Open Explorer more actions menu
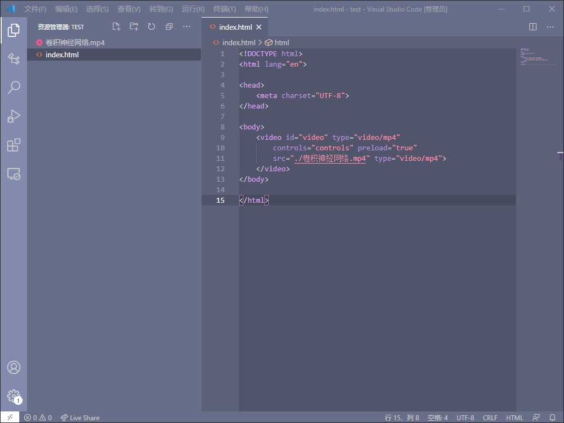 tap(187, 26)
